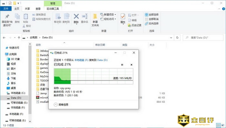Screen dimensions: 226x128
Task: Click the Search Data (D:) field
Action: (x=203, y=38)
